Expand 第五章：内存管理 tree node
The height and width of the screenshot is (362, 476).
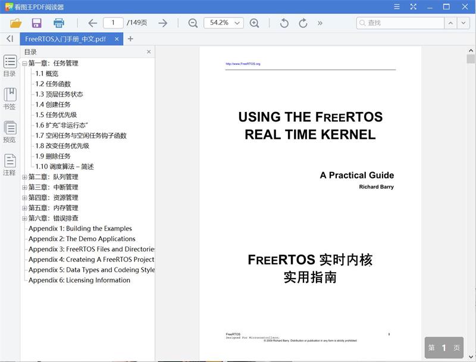tap(24, 208)
